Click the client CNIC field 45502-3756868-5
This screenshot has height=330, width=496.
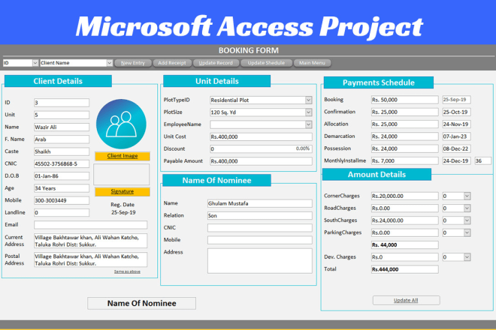pos(62,164)
